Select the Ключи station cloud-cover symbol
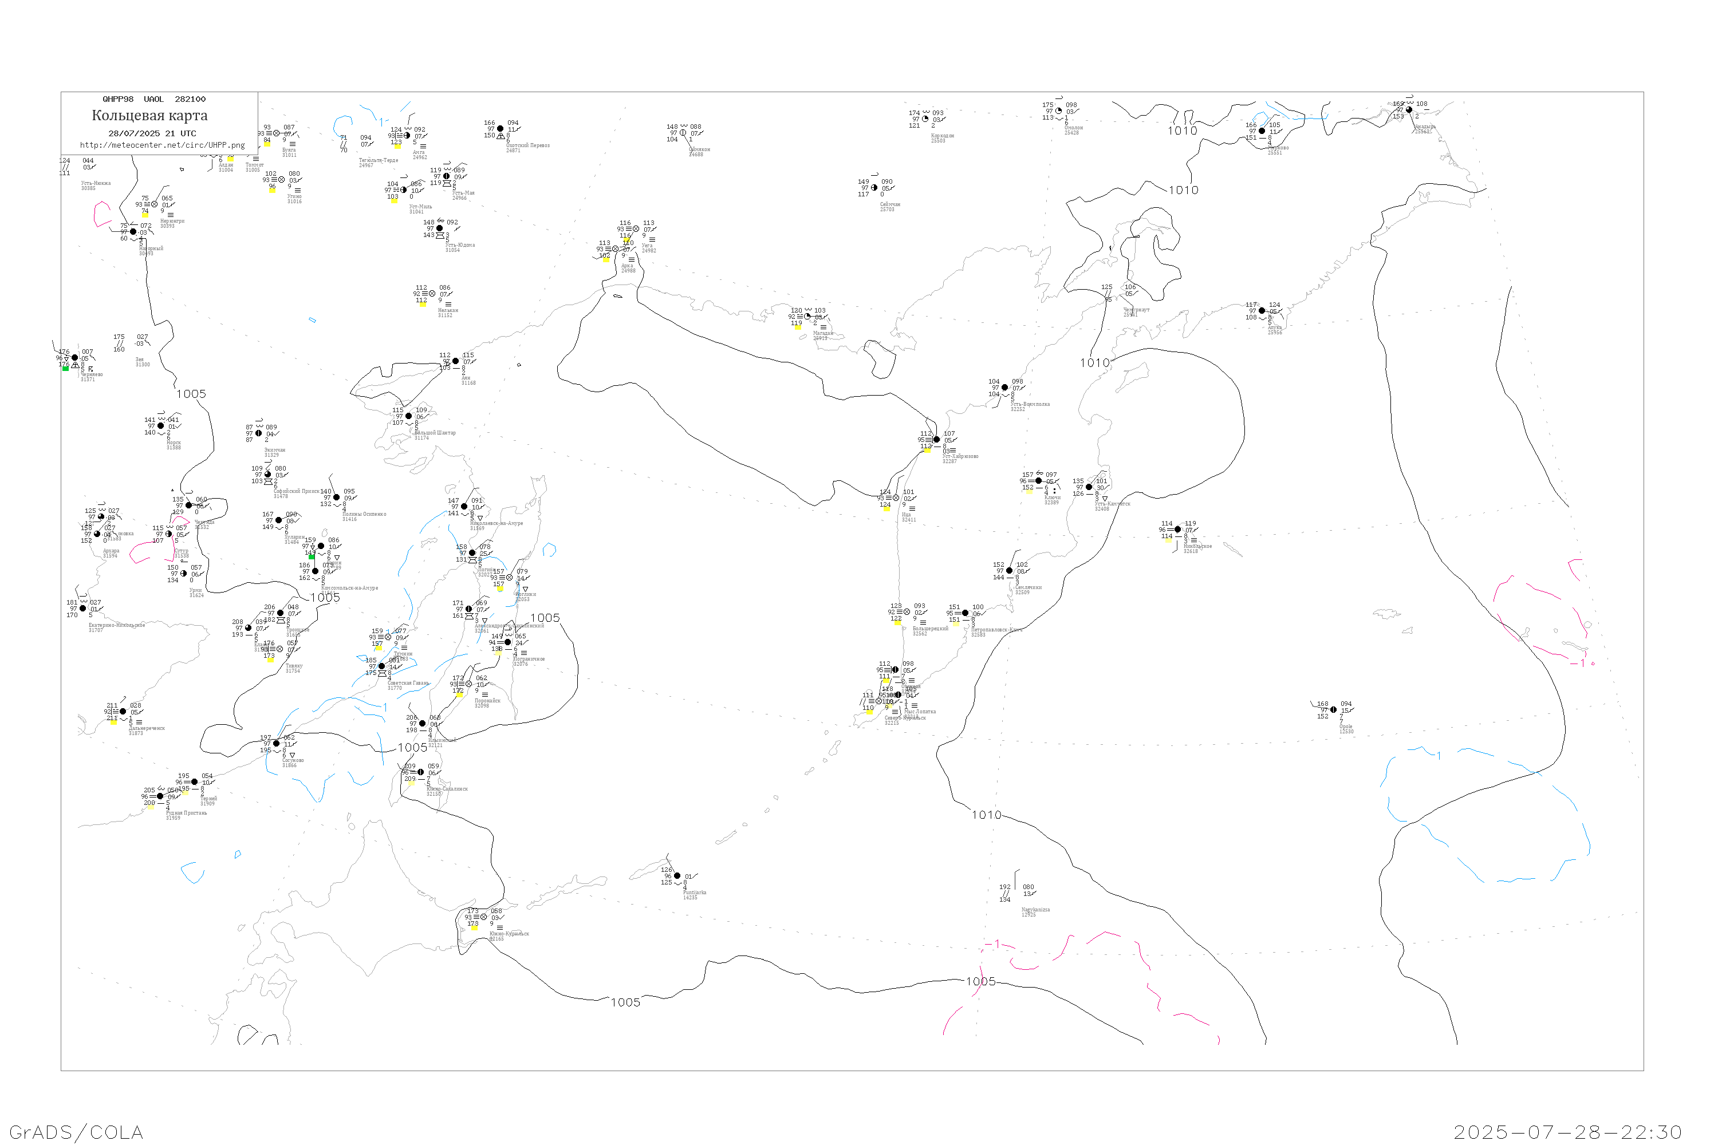The width and height of the screenshot is (1718, 1145). (1039, 481)
